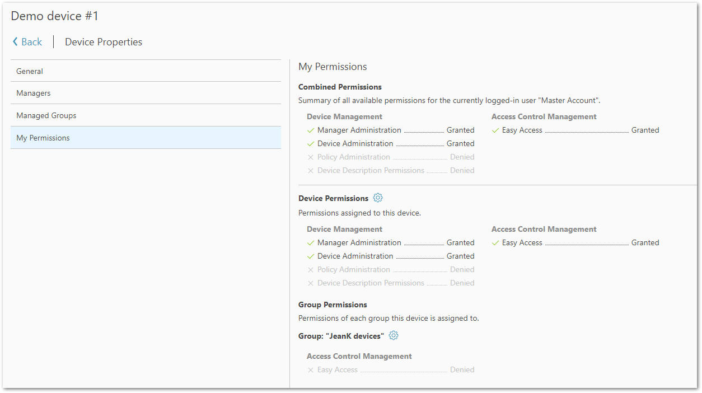
Task: Go back using the Back link
Action: click(x=31, y=42)
